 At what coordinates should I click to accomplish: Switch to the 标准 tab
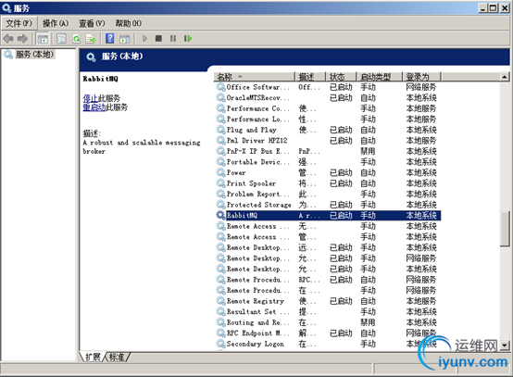[x=117, y=357]
